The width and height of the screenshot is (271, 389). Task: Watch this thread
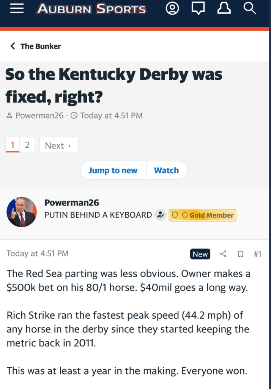pyautogui.click(x=166, y=171)
